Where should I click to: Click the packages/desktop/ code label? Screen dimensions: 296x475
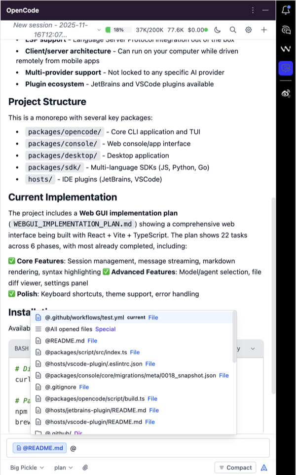[63, 156]
